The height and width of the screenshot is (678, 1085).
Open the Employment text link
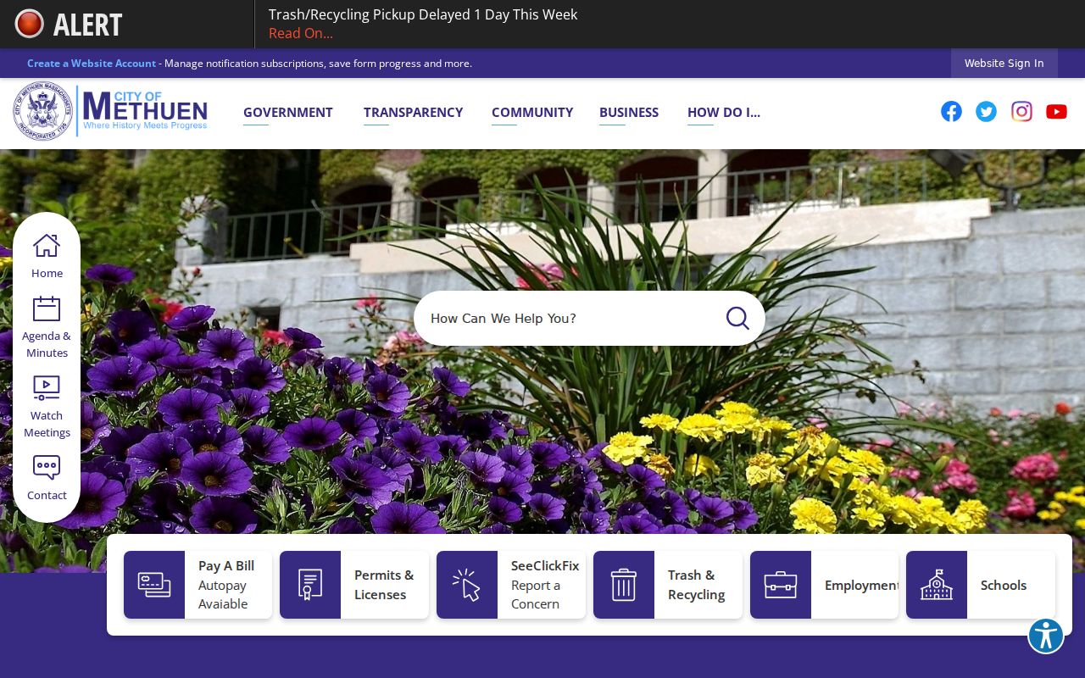click(861, 585)
